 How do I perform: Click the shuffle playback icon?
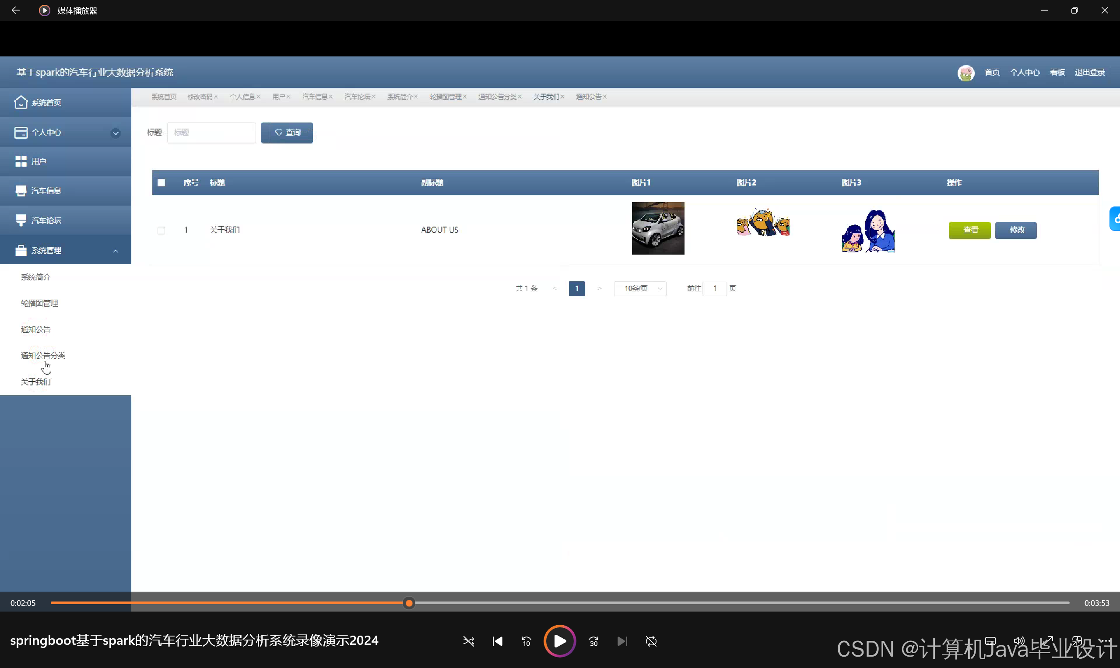pyautogui.click(x=468, y=641)
